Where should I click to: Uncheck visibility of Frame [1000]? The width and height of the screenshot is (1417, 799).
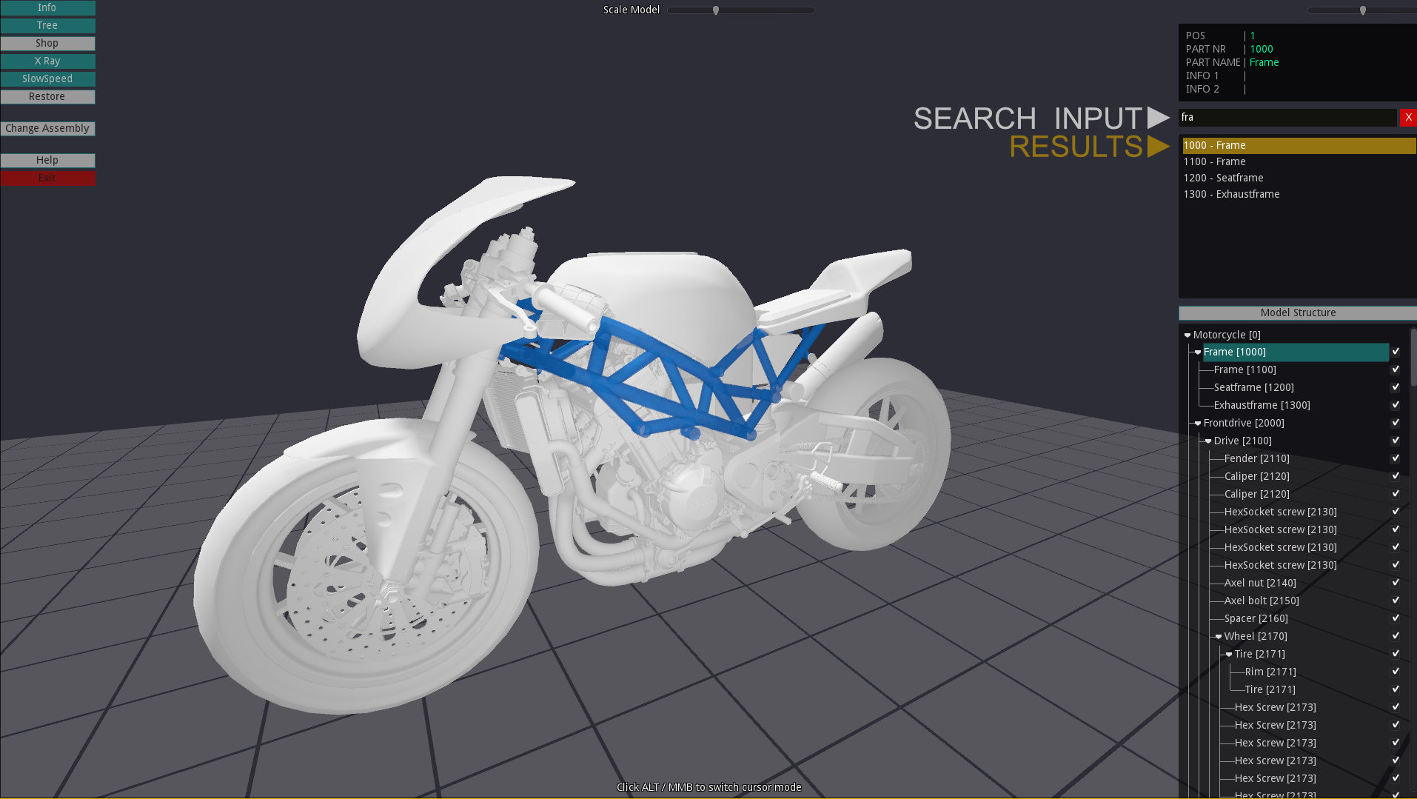[1395, 352]
